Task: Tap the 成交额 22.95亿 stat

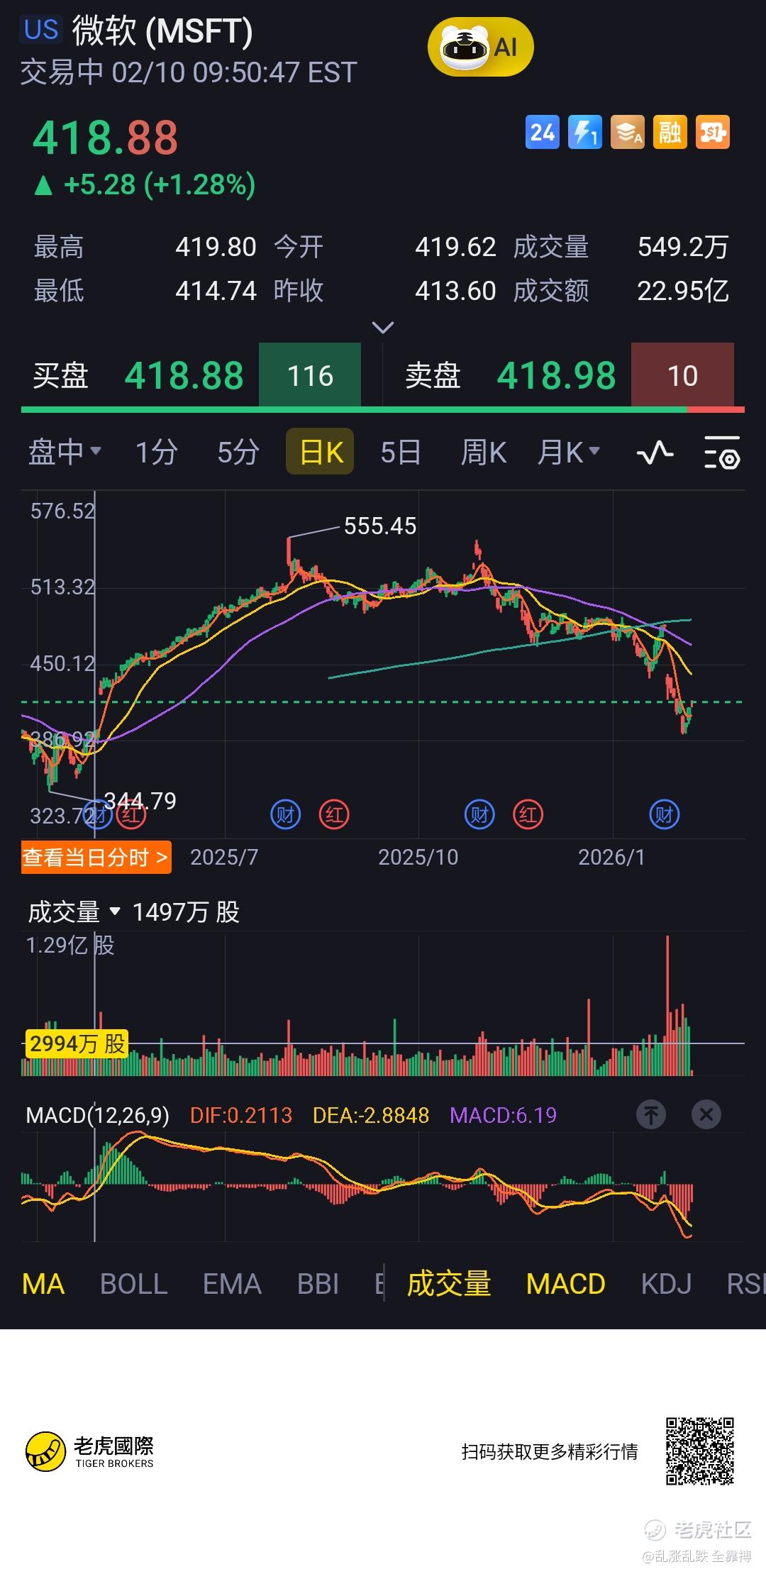Action: tap(621, 290)
